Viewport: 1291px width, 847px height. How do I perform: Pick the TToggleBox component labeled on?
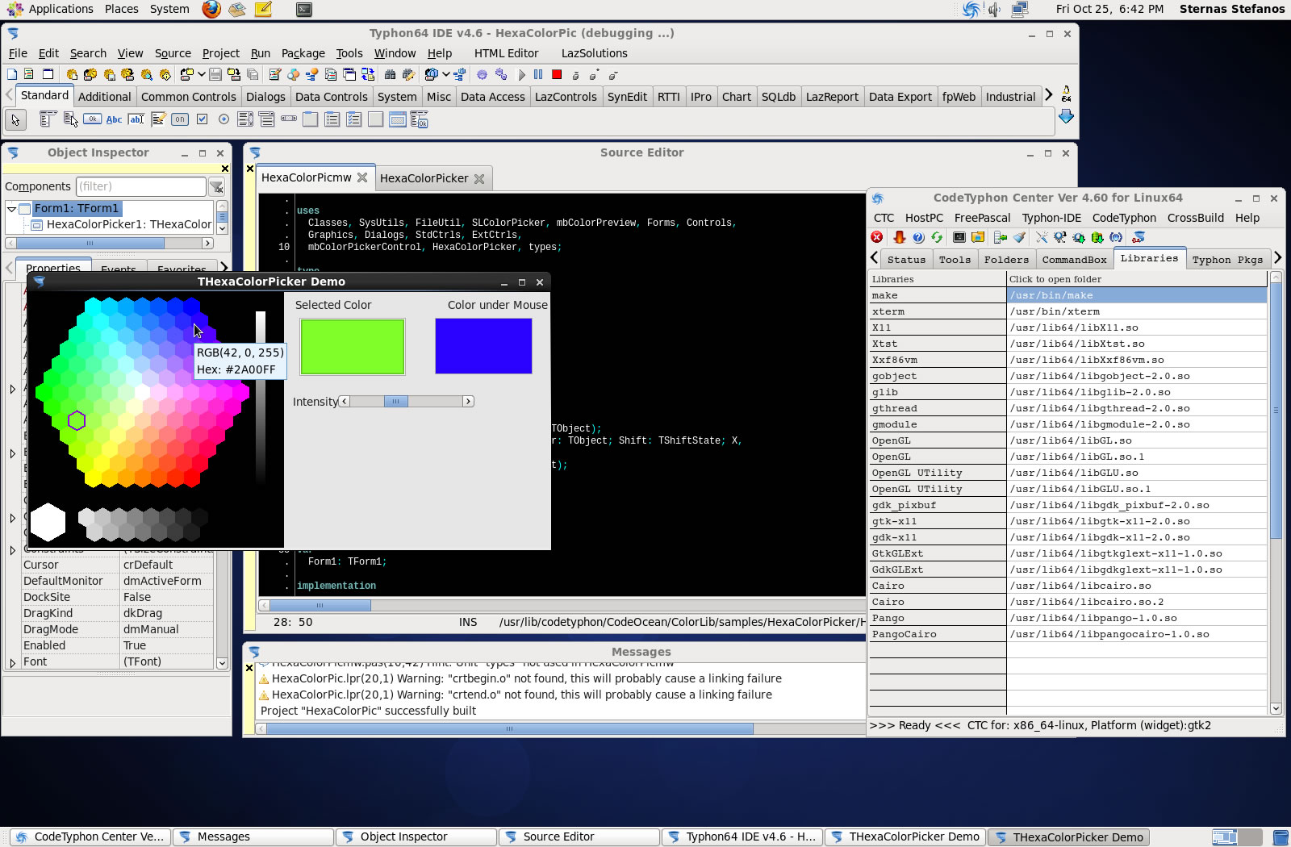[180, 119]
